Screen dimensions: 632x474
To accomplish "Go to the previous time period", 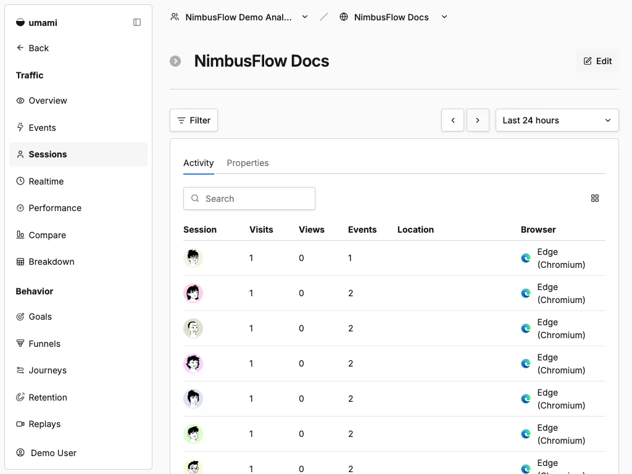I will click(x=452, y=120).
